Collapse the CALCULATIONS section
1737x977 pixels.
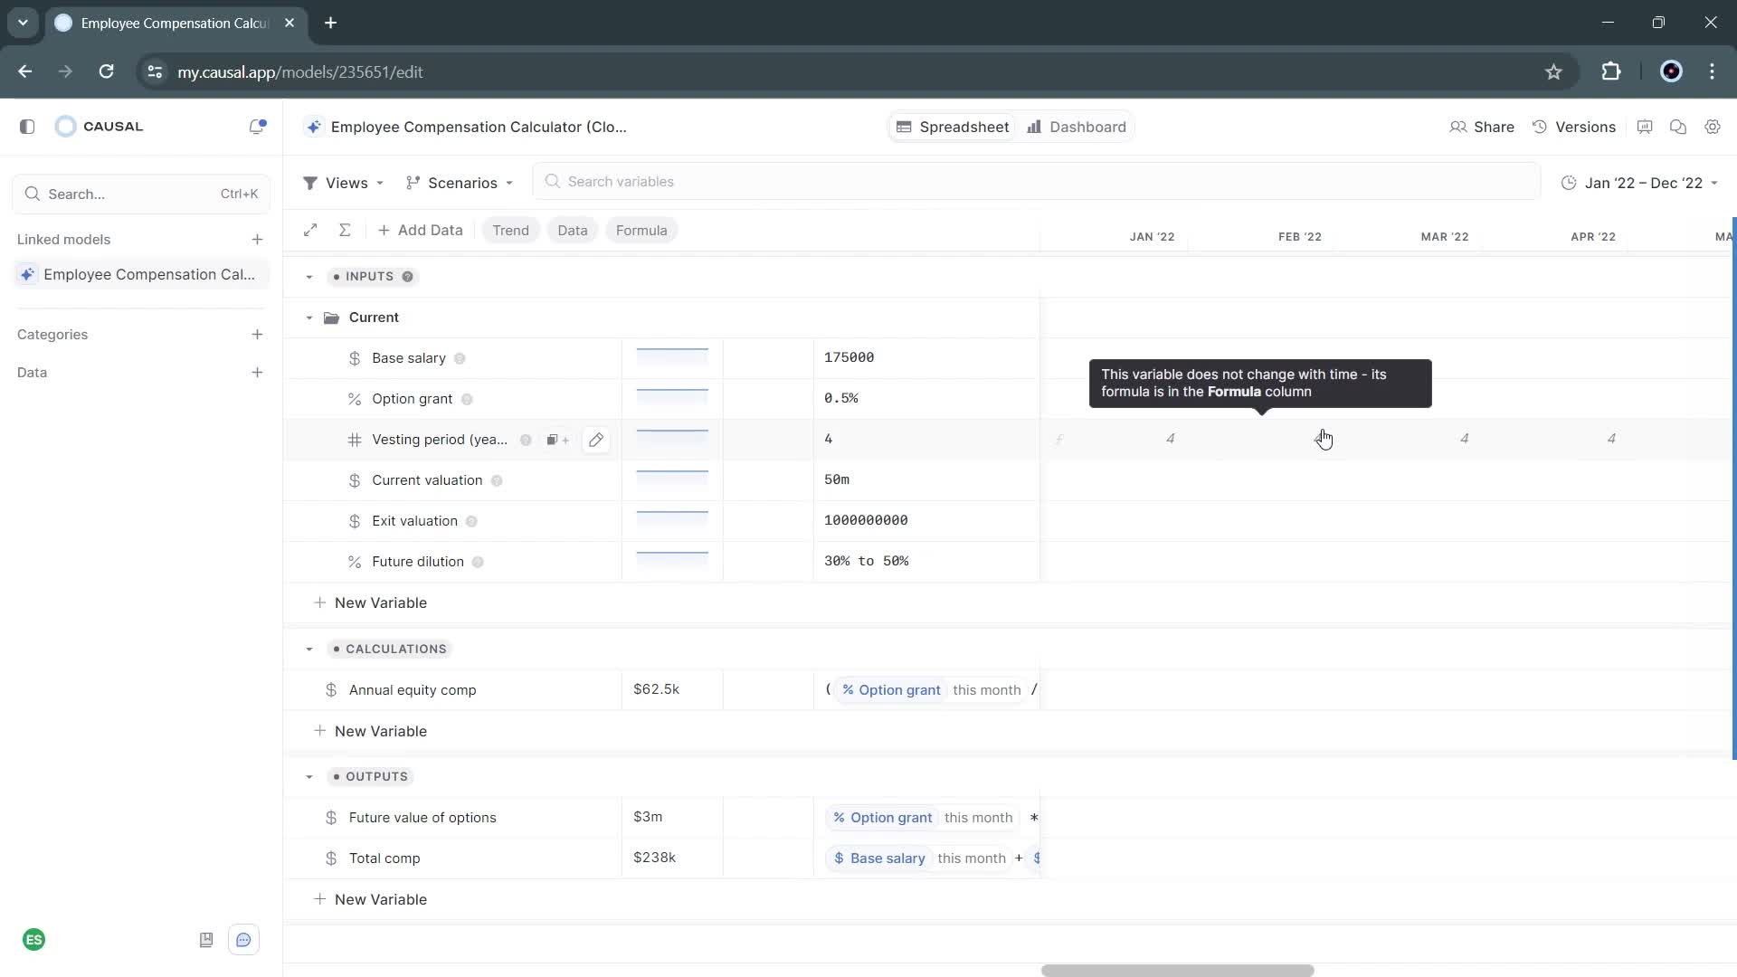point(309,648)
